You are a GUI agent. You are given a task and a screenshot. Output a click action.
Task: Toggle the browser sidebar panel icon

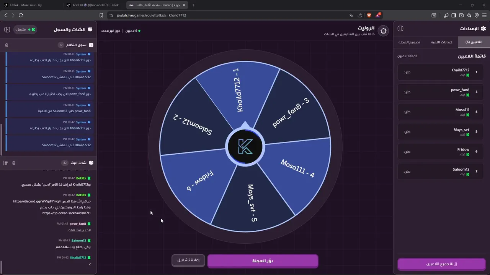(x=454, y=15)
